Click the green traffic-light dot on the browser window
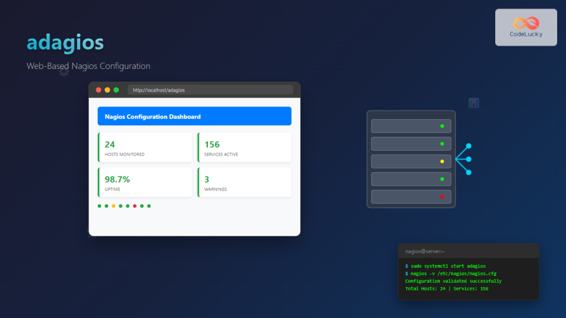The height and width of the screenshot is (318, 566). (116, 89)
